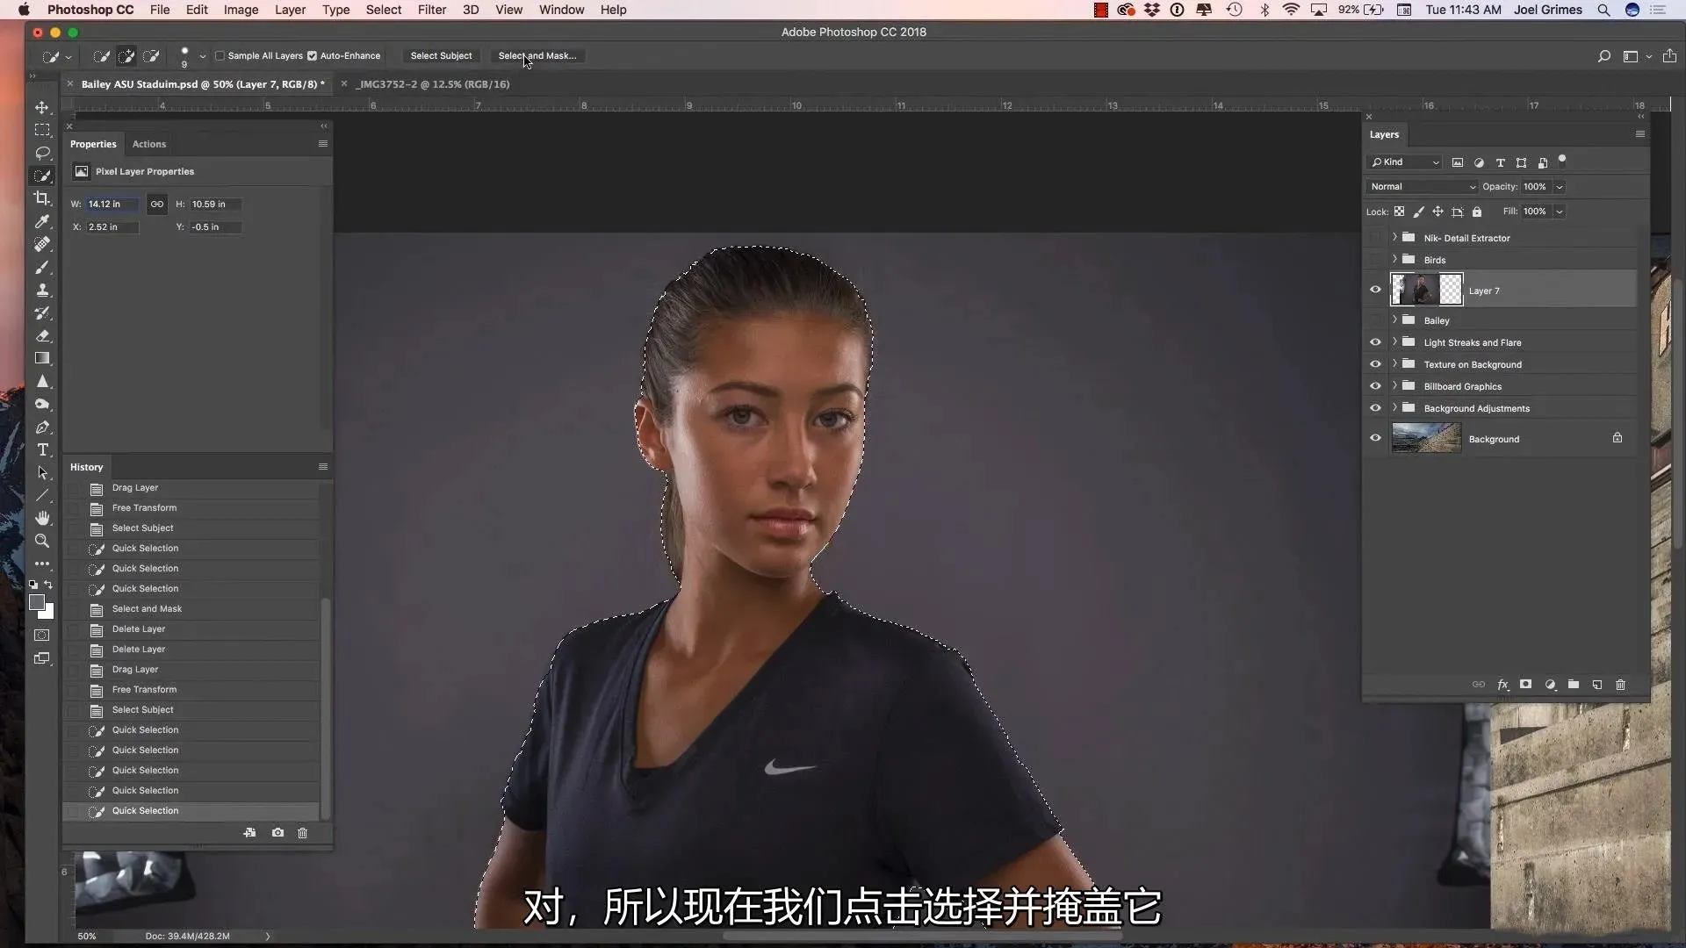The width and height of the screenshot is (1686, 948).
Task: Open layer Kind filter dropdown
Action: [1405, 162]
